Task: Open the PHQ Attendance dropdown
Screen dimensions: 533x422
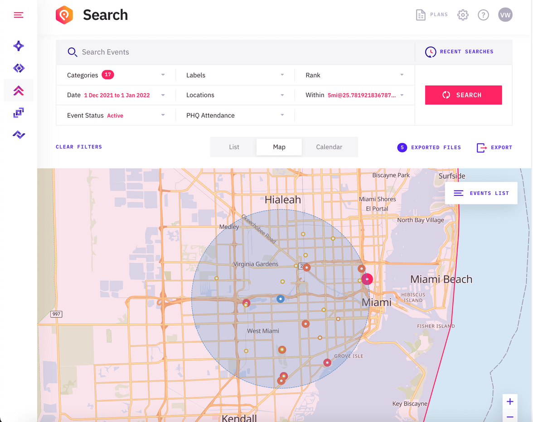Action: [x=282, y=115]
